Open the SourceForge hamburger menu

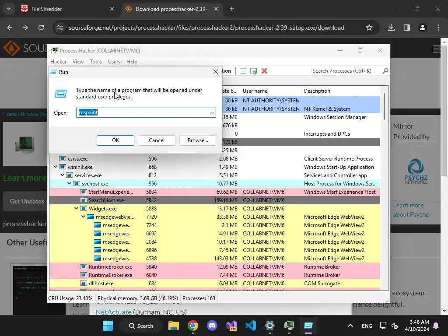pyautogui.click(x=436, y=49)
